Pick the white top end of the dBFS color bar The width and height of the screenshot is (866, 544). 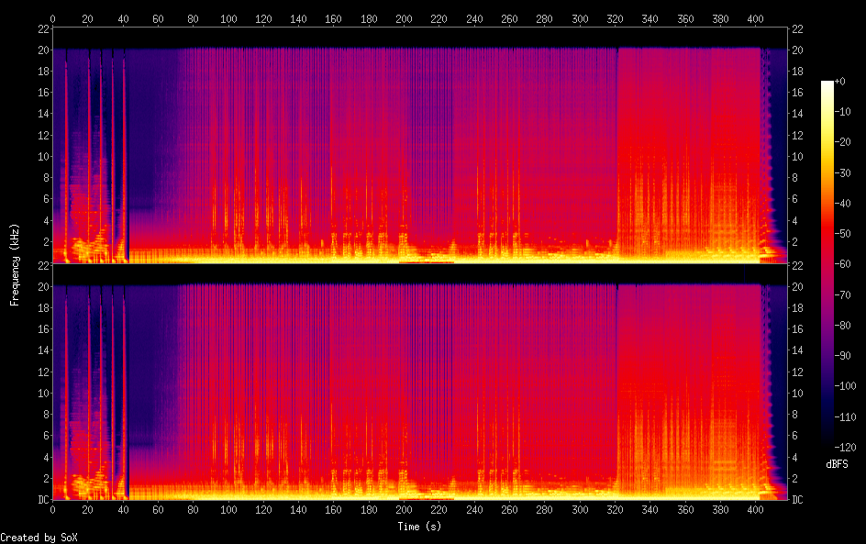(827, 83)
